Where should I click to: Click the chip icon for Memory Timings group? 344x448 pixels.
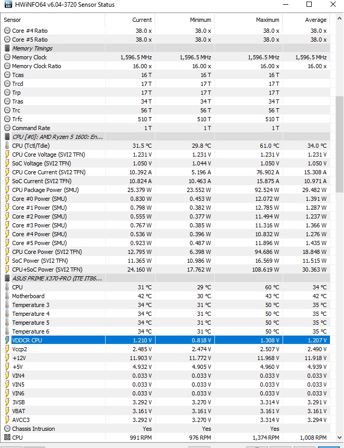(x=7, y=48)
